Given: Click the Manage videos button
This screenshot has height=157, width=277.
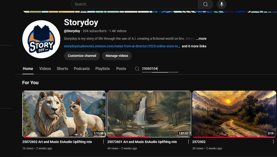Looking at the screenshot, I should (x=117, y=56).
